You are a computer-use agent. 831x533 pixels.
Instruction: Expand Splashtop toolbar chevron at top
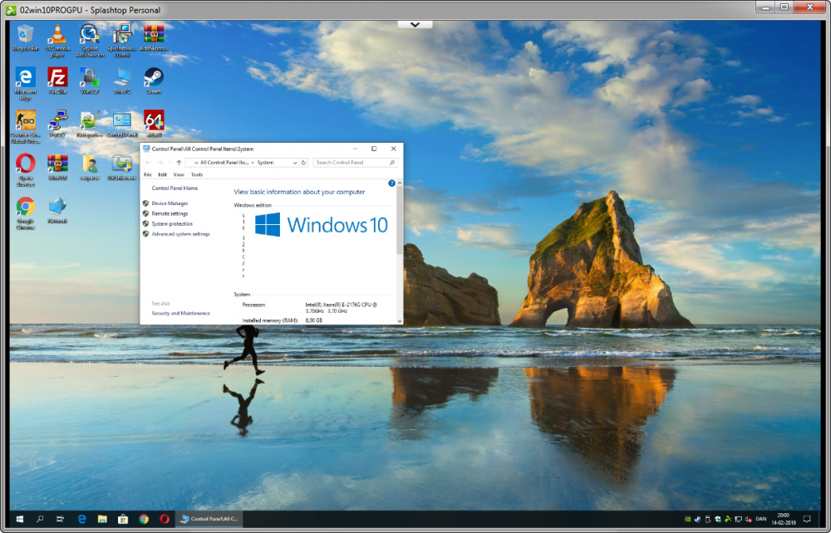(x=415, y=24)
